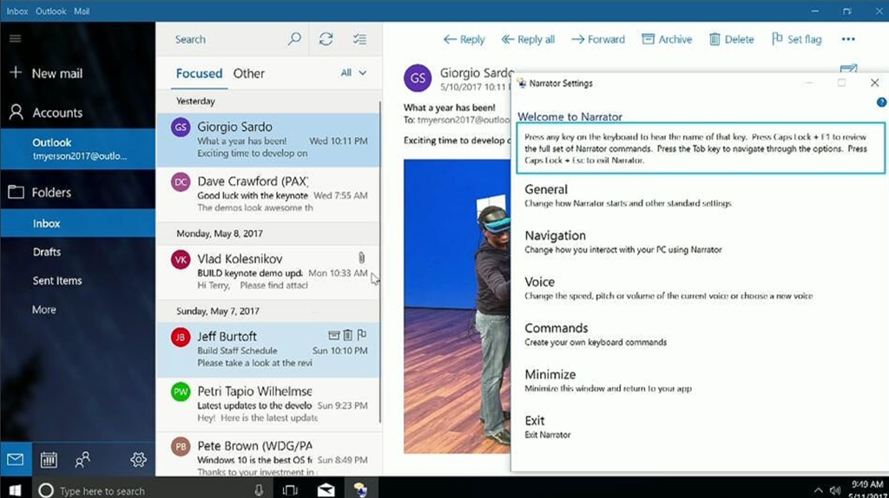The height and width of the screenshot is (498, 889).
Task: Archive Jeff Burtoft message using inline icon
Action: coord(333,335)
